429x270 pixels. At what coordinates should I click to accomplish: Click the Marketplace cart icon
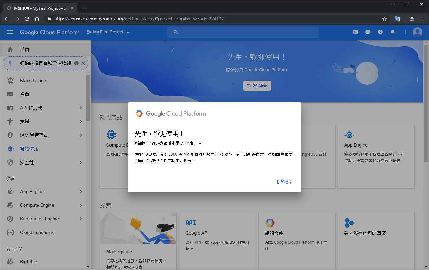point(10,81)
